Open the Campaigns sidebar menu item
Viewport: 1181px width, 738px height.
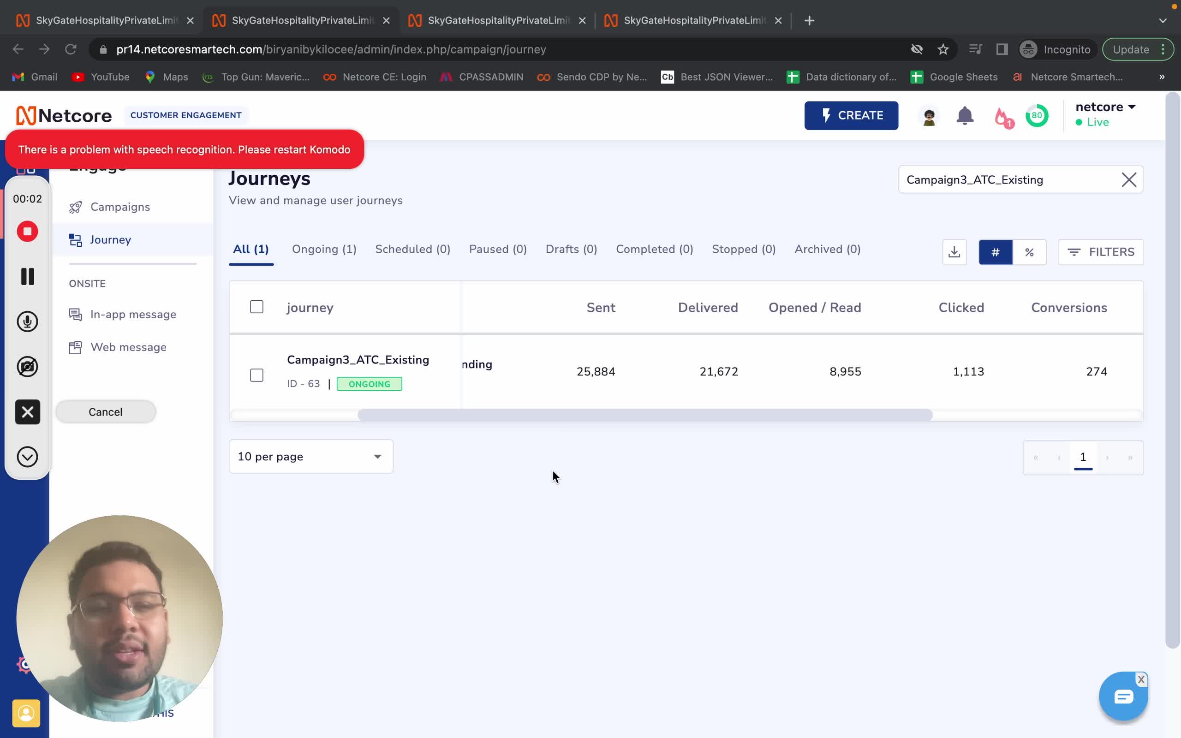[120, 207]
